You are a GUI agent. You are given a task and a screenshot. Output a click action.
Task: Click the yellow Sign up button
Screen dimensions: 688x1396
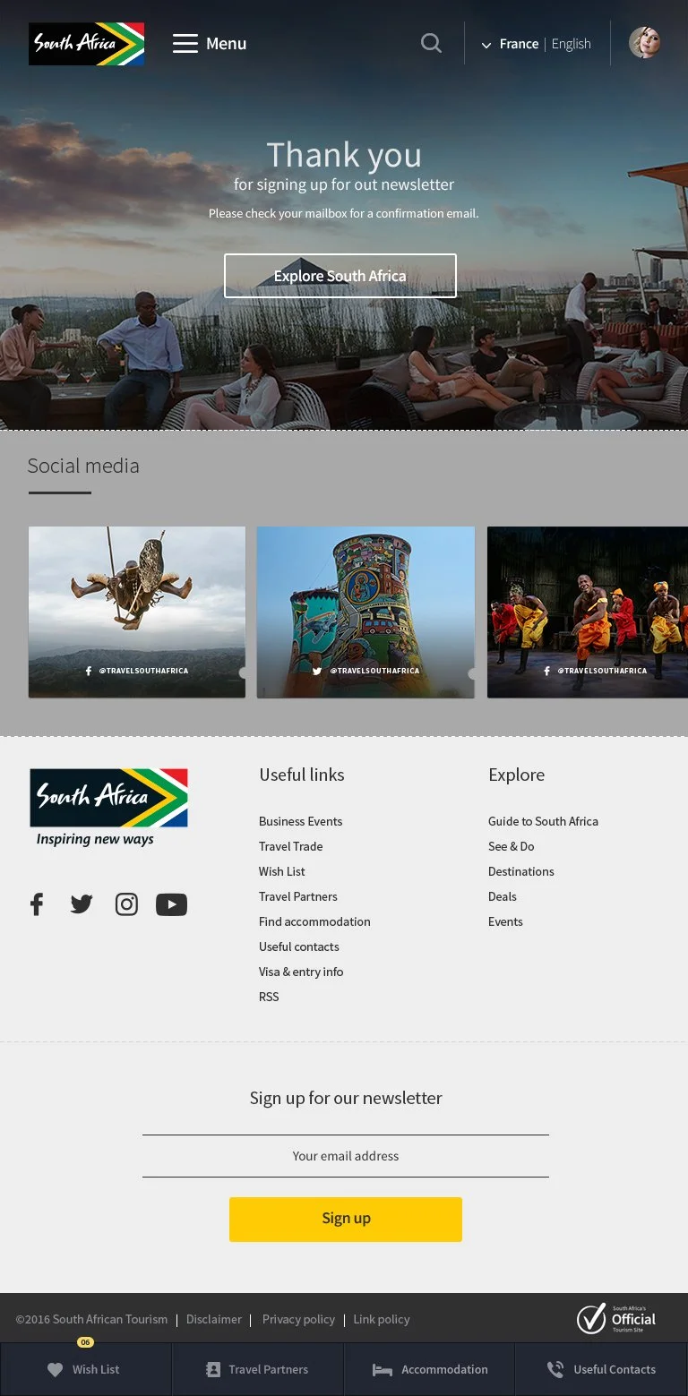(346, 1219)
